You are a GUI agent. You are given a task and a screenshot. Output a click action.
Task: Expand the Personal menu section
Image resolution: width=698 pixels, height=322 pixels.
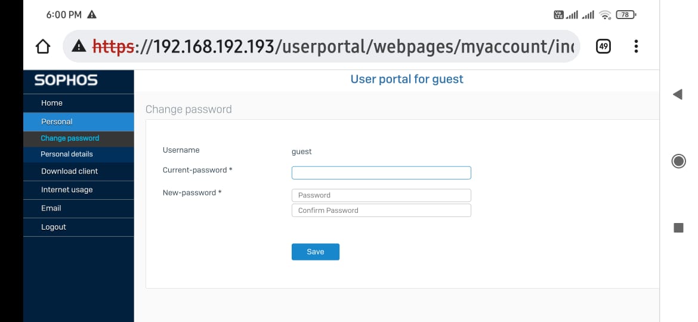point(57,122)
